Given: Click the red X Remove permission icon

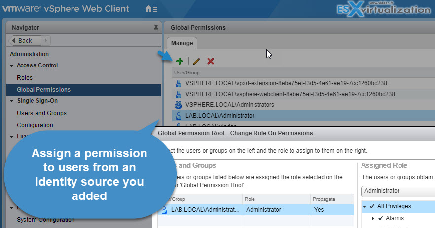Looking at the screenshot, I should coord(210,61).
